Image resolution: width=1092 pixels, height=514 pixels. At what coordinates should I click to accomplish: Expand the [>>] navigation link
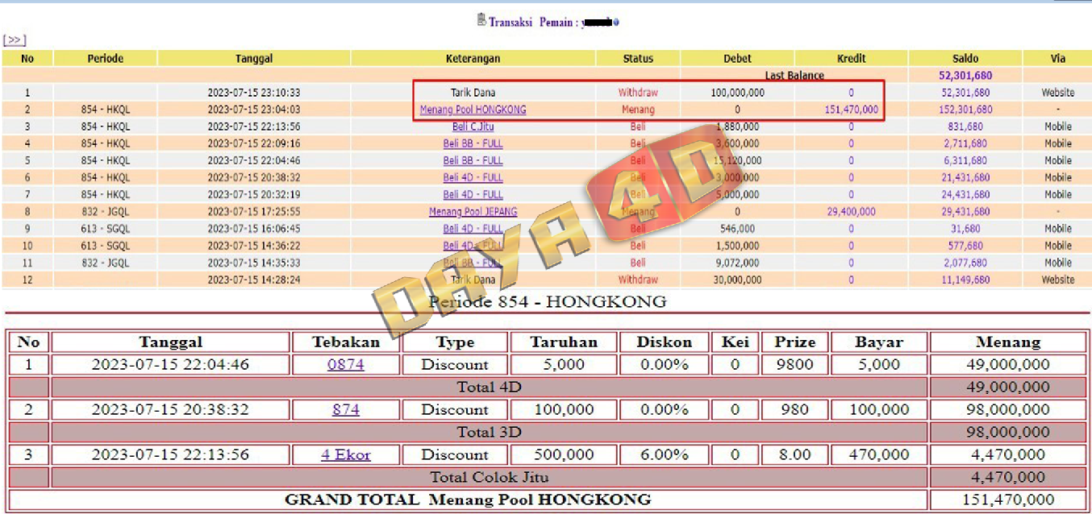(15, 39)
